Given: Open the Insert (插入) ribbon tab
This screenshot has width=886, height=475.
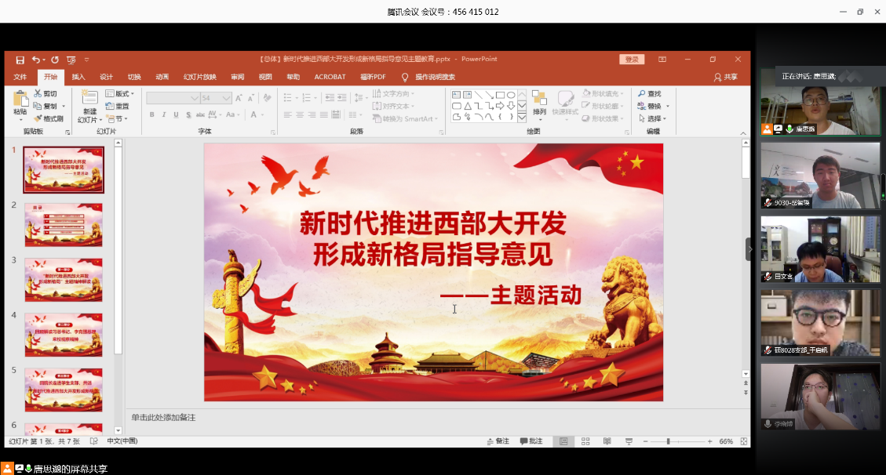Looking at the screenshot, I should pos(78,77).
